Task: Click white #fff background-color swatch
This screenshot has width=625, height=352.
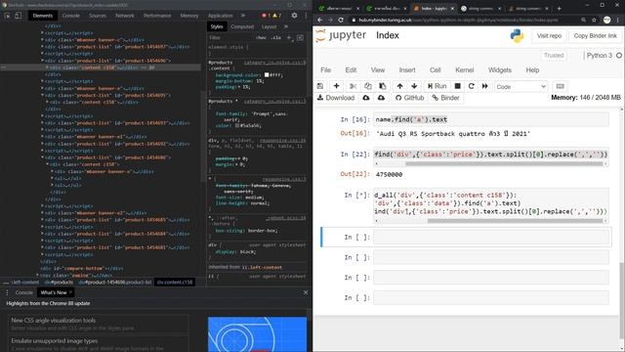Action: 267,74
